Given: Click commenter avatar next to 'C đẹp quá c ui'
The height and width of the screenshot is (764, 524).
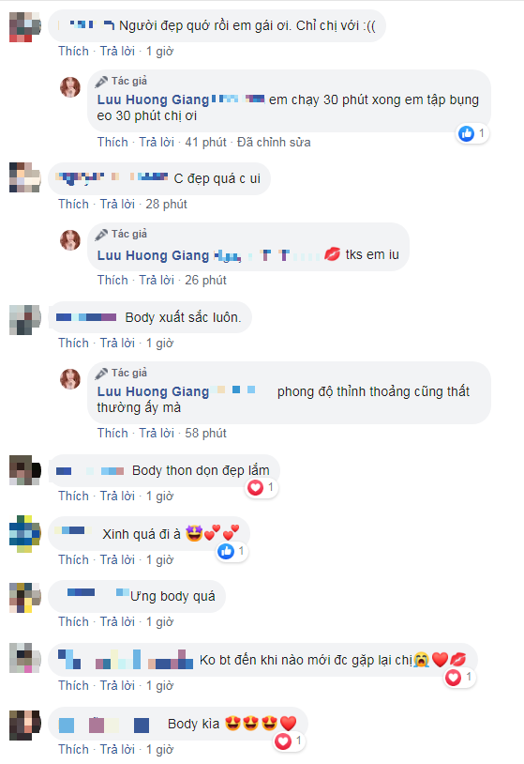Looking at the screenshot, I should 24,177.
